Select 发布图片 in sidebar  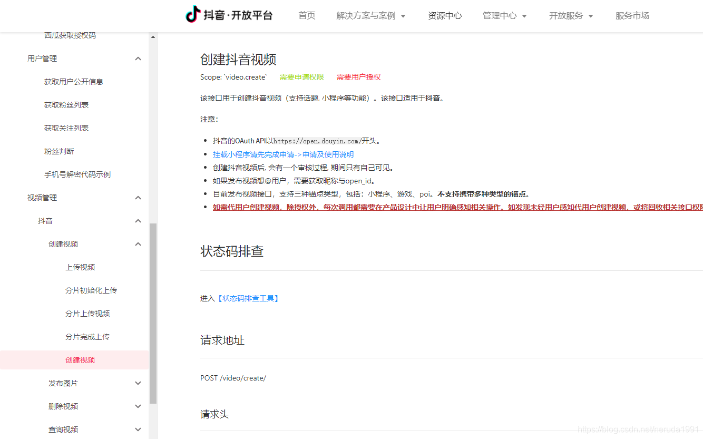pos(63,383)
